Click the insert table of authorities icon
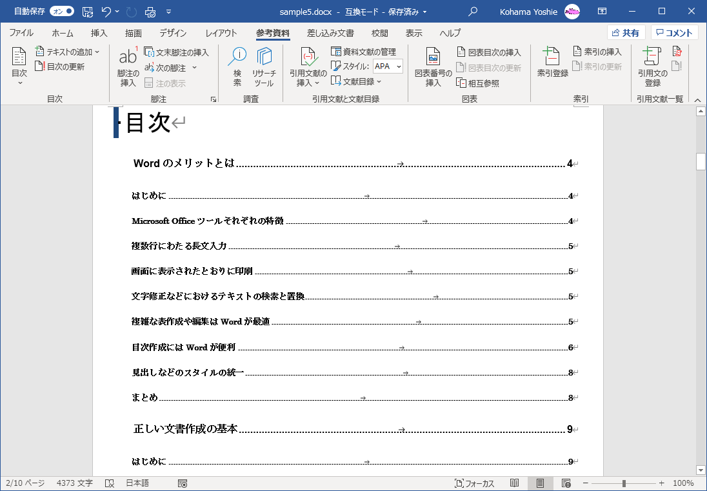Viewport: 707px width, 491px height. click(677, 51)
